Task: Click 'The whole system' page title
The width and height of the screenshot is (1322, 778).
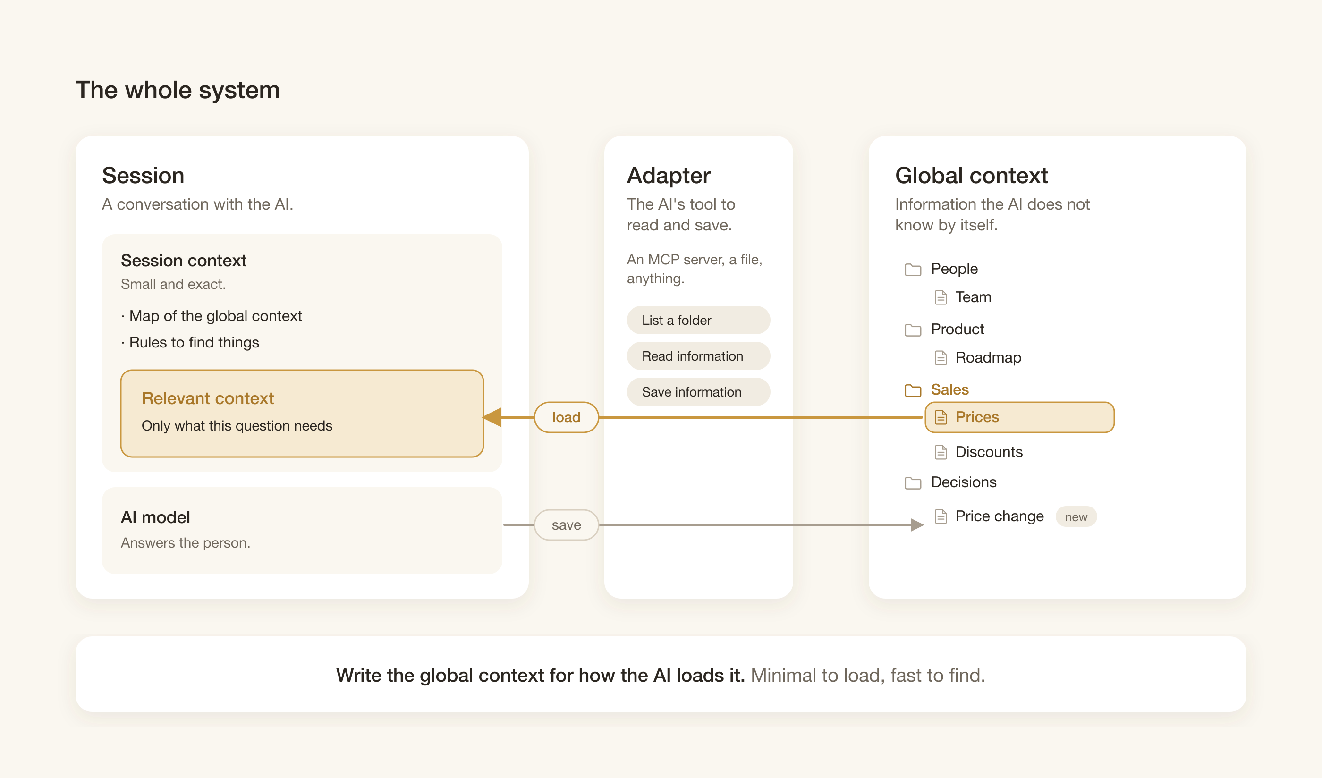Action: (x=178, y=90)
